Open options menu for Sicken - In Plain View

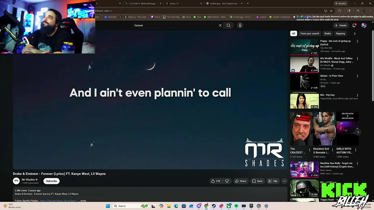coord(357,76)
